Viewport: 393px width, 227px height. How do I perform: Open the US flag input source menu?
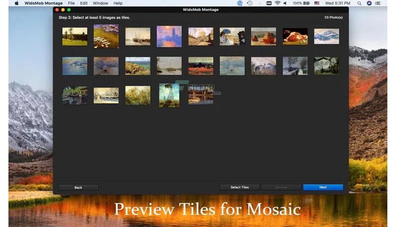click(317, 3)
